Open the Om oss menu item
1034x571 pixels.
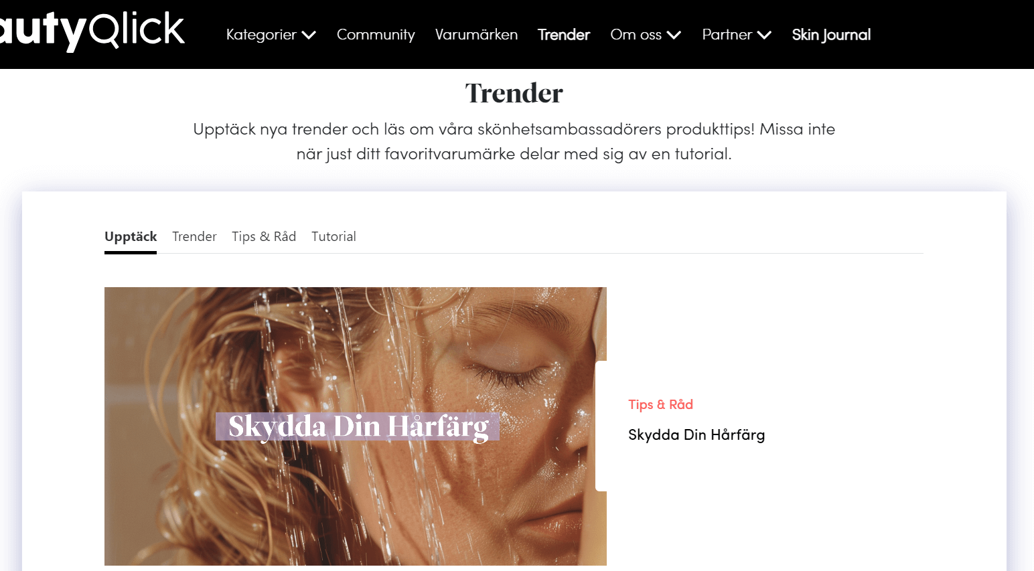tap(636, 35)
